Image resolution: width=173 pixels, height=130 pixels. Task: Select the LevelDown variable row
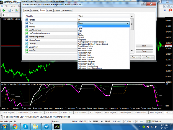[51, 47]
